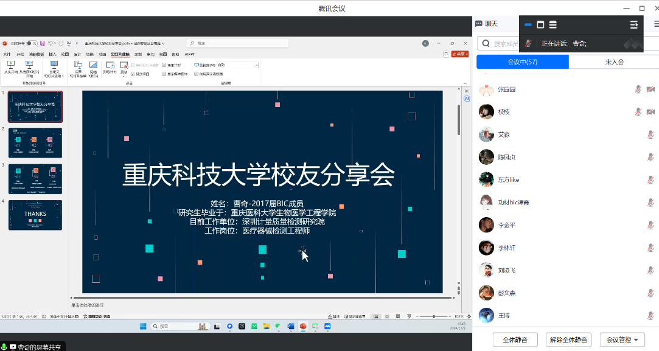Image resolution: width=659 pixels, height=351 pixels.
Task: Open WeChat from the taskbar
Action: click(279, 326)
